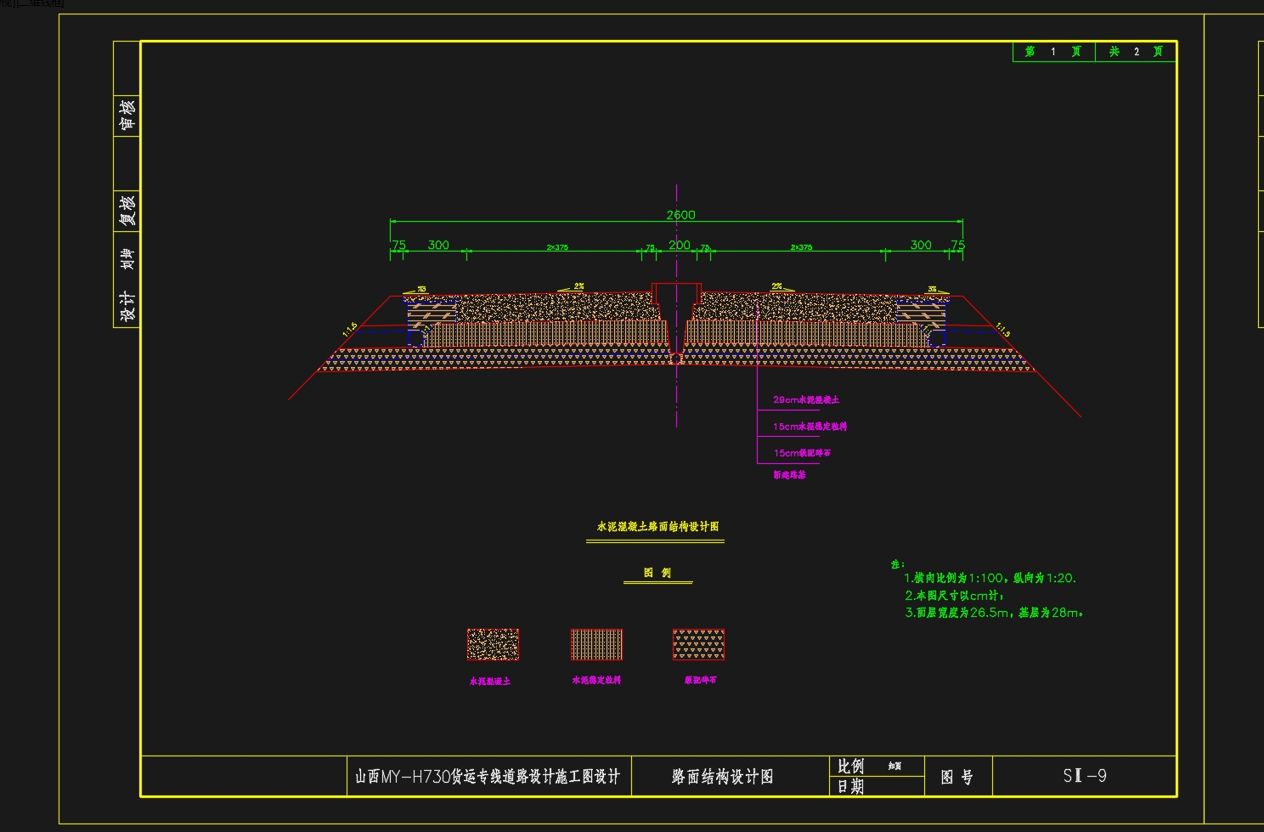Click note 3 about 面层宽度为26.5m

pyautogui.click(x=994, y=613)
